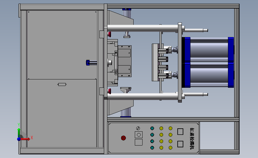Click the upper square display on the control panel

pyautogui.click(x=180, y=132)
